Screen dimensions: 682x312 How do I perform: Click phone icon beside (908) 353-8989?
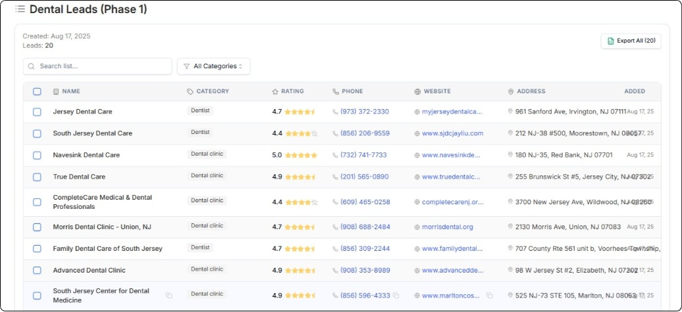(x=335, y=271)
